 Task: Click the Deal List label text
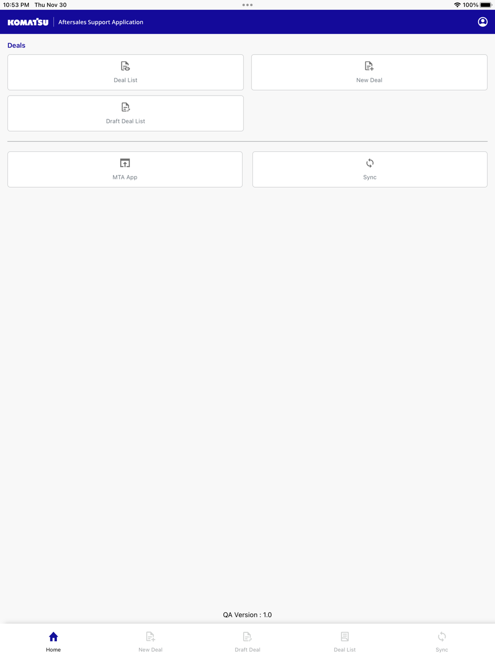(125, 80)
